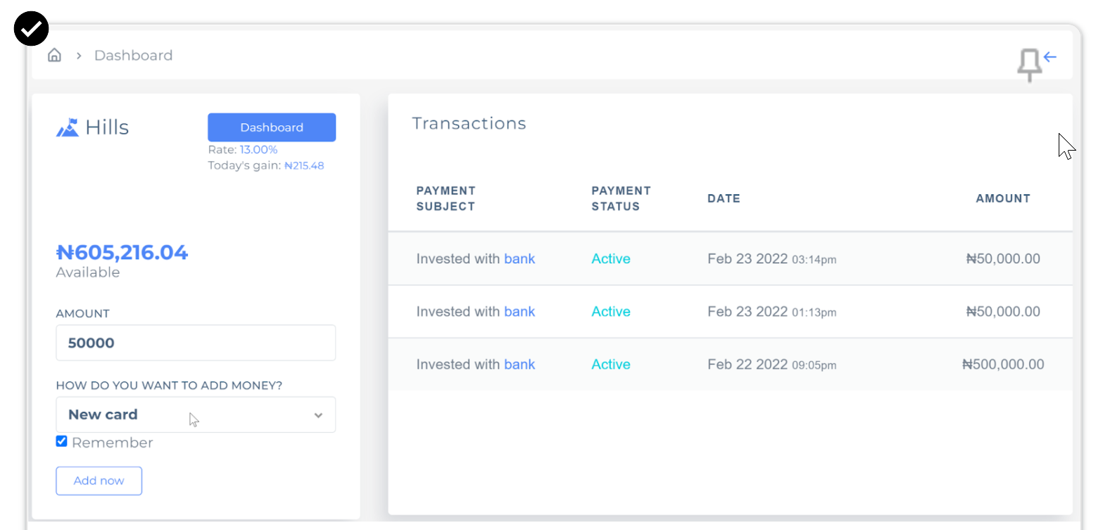Open the Dashboard breadcrumb item
The image size is (1103, 530).
pos(133,55)
